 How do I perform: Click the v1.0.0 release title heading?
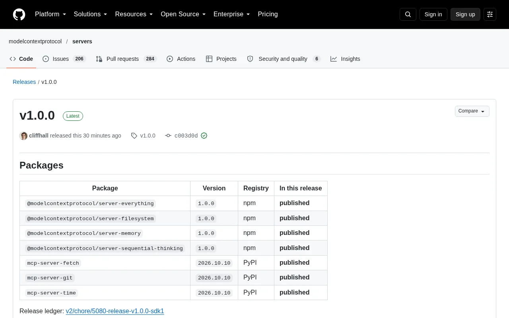37,115
